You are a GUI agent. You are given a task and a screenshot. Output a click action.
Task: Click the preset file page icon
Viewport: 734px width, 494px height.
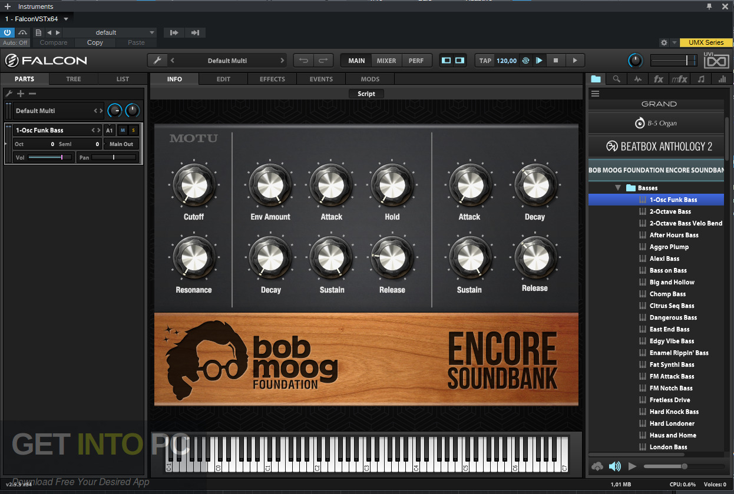pos(38,32)
